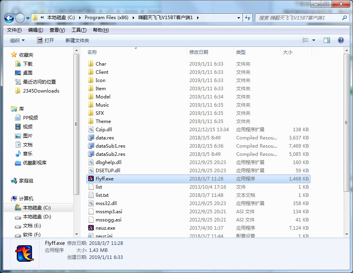This screenshot has height=273, width=353.
Task: Select Program Files (x86) in the address bar
Action: point(107,18)
